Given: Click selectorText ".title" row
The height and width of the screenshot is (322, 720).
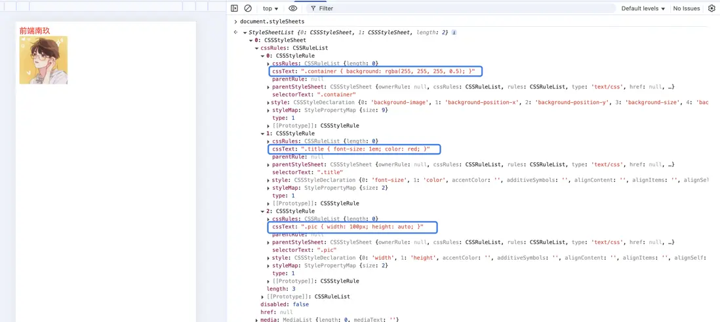Looking at the screenshot, I should [307, 172].
